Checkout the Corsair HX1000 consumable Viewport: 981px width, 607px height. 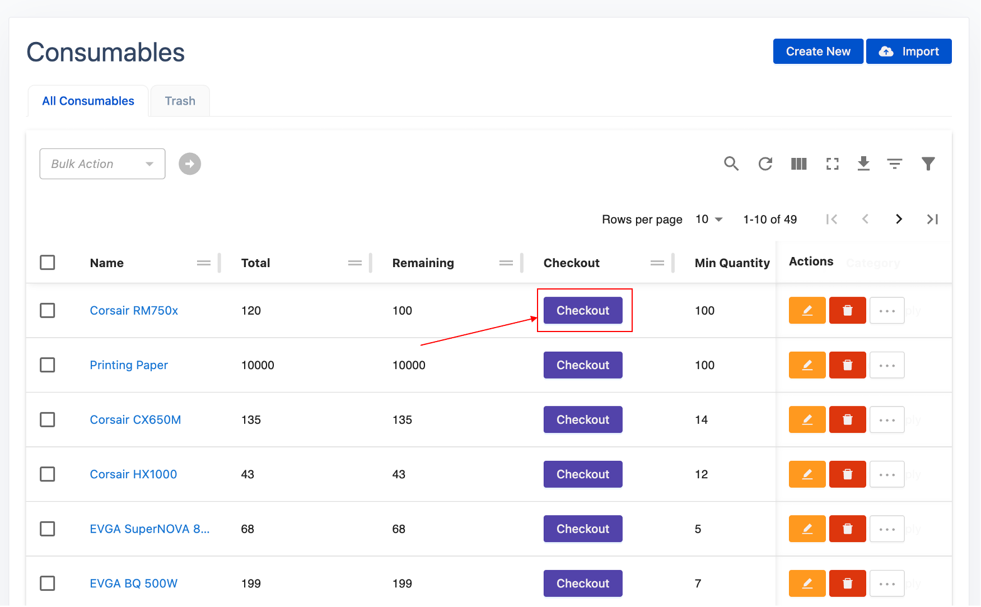tap(583, 474)
